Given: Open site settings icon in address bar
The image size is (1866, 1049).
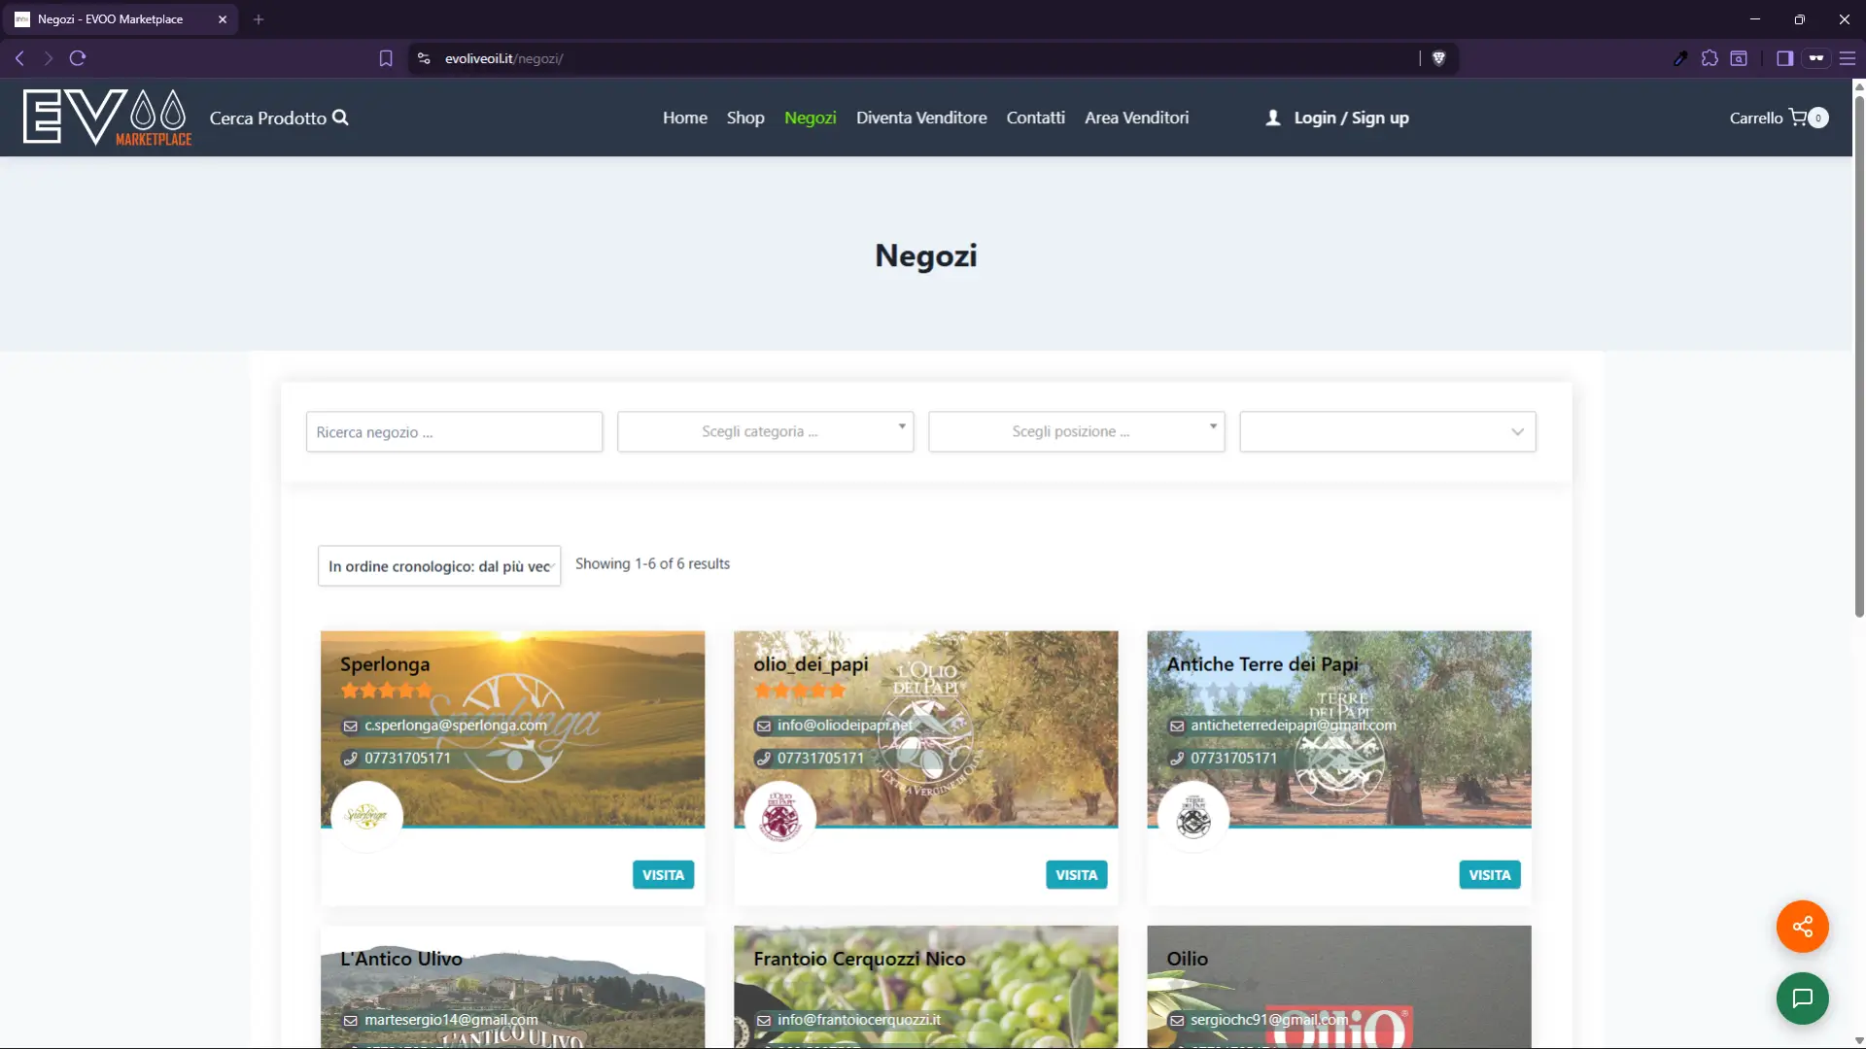Looking at the screenshot, I should click(424, 58).
